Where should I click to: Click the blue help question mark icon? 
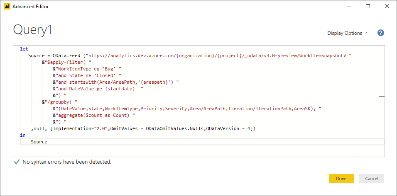(380, 33)
